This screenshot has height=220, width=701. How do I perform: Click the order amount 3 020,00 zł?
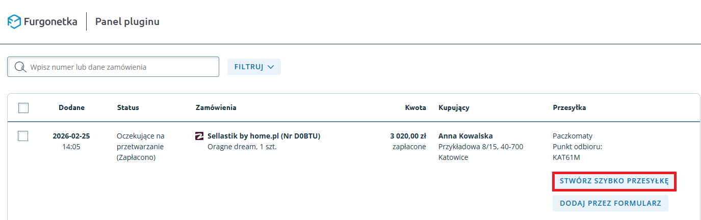pyautogui.click(x=408, y=136)
